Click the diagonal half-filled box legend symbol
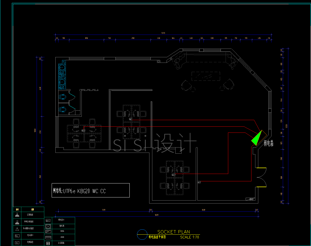 point(48,231)
